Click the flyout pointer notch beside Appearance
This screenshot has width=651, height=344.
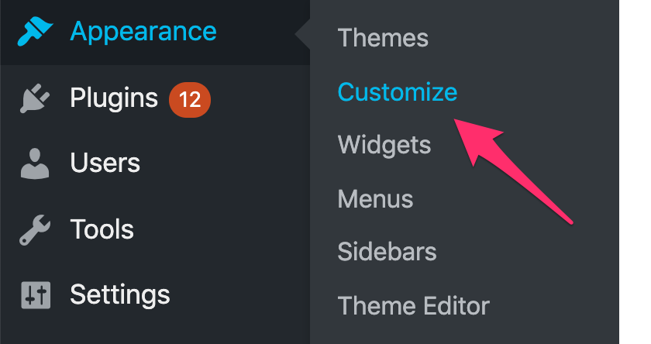[x=303, y=34]
